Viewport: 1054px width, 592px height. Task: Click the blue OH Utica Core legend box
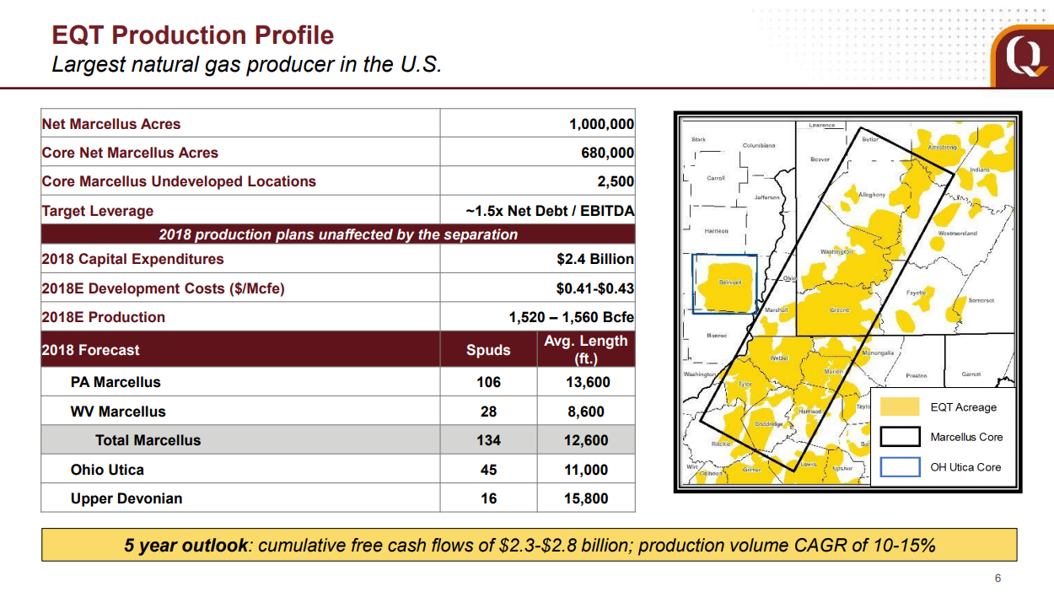(900, 467)
